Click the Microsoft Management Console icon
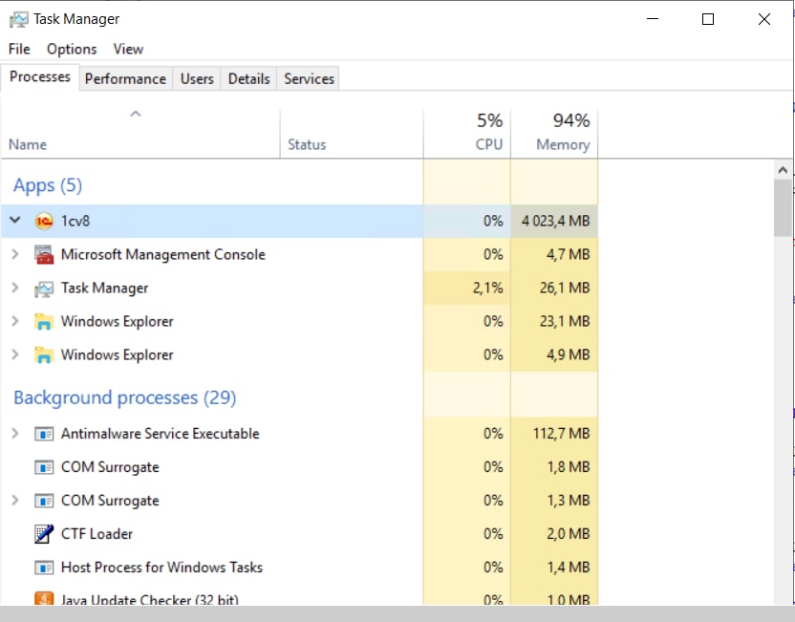Screen dimensions: 795x622 (44, 255)
